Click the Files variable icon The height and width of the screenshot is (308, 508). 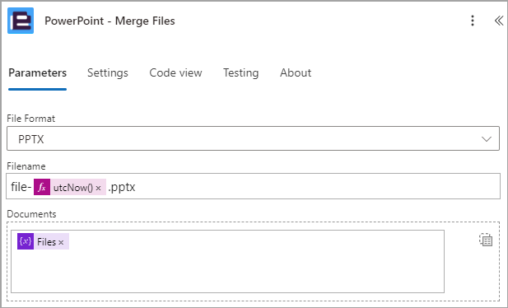point(26,241)
